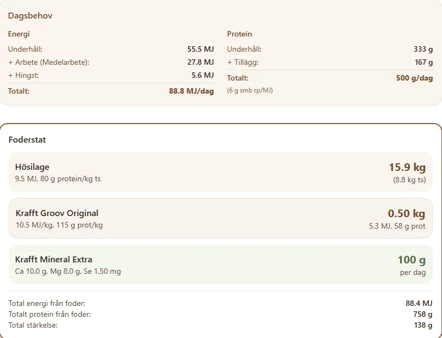The image size is (442, 338).
Task: Click the Hösilage amount 15.9 kg
Action: pyautogui.click(x=407, y=167)
